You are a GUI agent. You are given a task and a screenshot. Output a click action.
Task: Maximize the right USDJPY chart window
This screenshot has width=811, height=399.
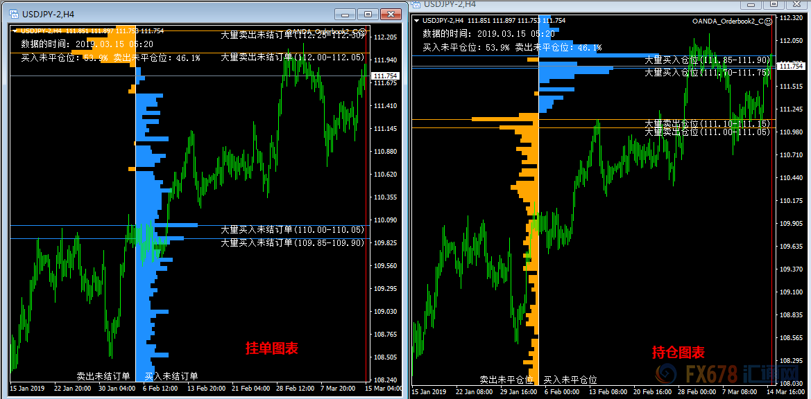(x=774, y=4)
